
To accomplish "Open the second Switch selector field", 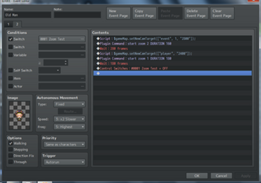I will click(62, 47).
